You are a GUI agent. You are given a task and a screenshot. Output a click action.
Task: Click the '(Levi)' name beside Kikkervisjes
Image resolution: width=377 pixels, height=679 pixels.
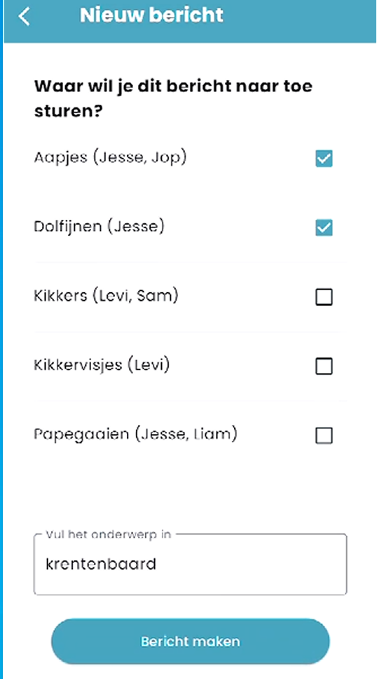149,366
